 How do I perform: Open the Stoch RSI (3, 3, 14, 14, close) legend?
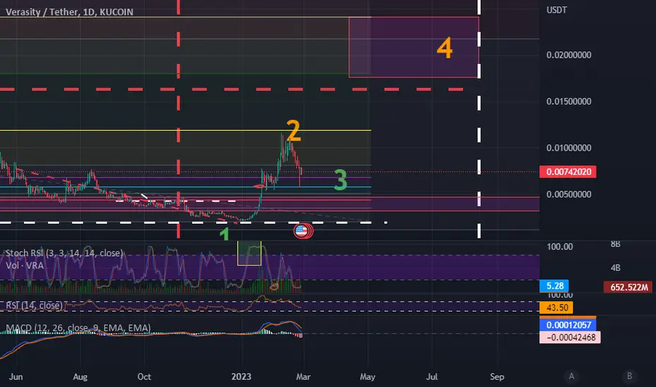coord(65,253)
